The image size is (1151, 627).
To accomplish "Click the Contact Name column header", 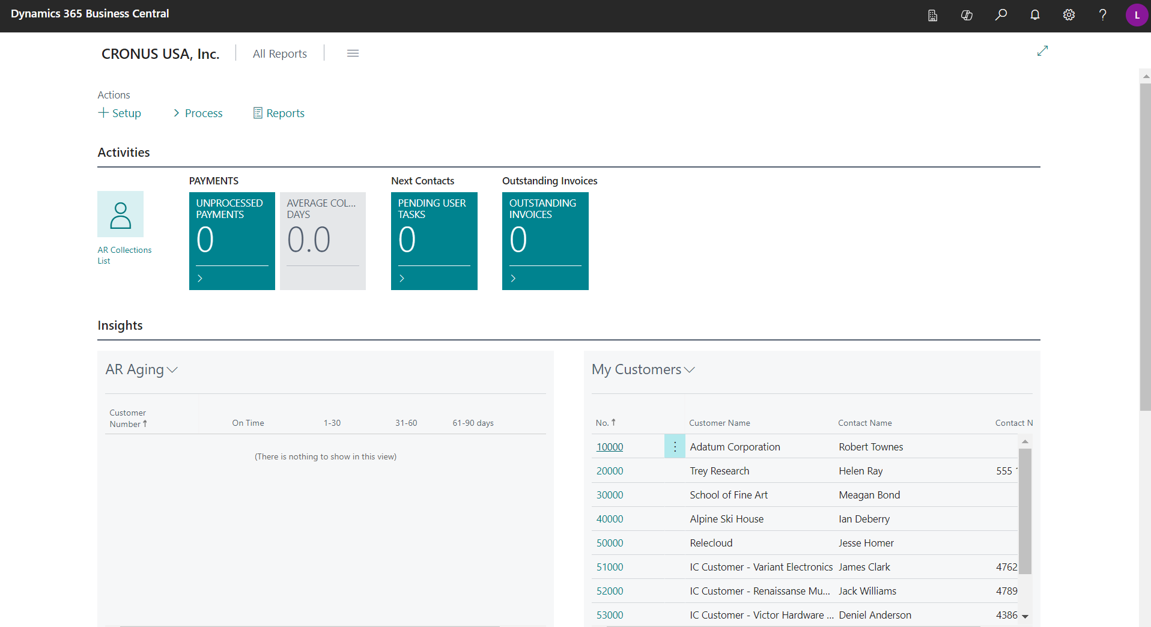I will [x=865, y=423].
